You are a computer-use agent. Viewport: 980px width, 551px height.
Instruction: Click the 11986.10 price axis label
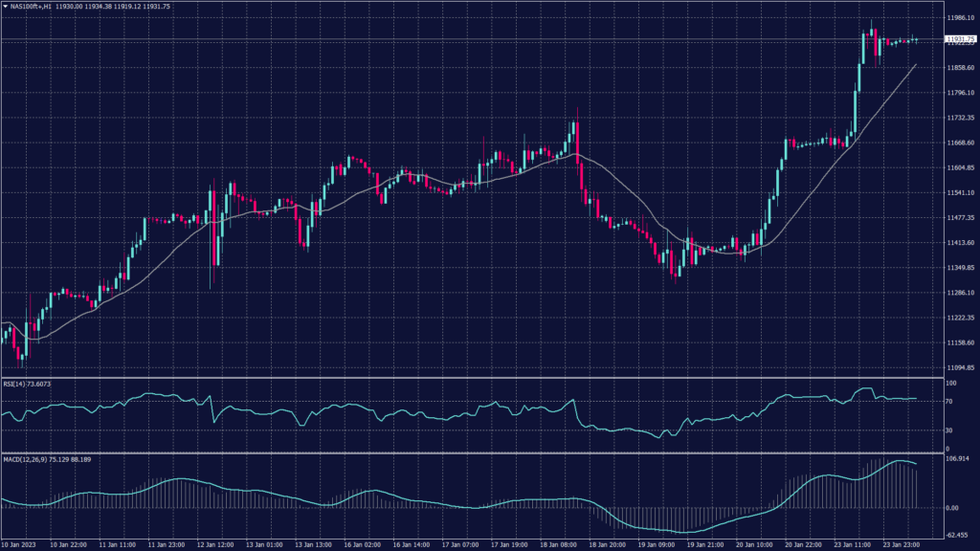pos(959,18)
